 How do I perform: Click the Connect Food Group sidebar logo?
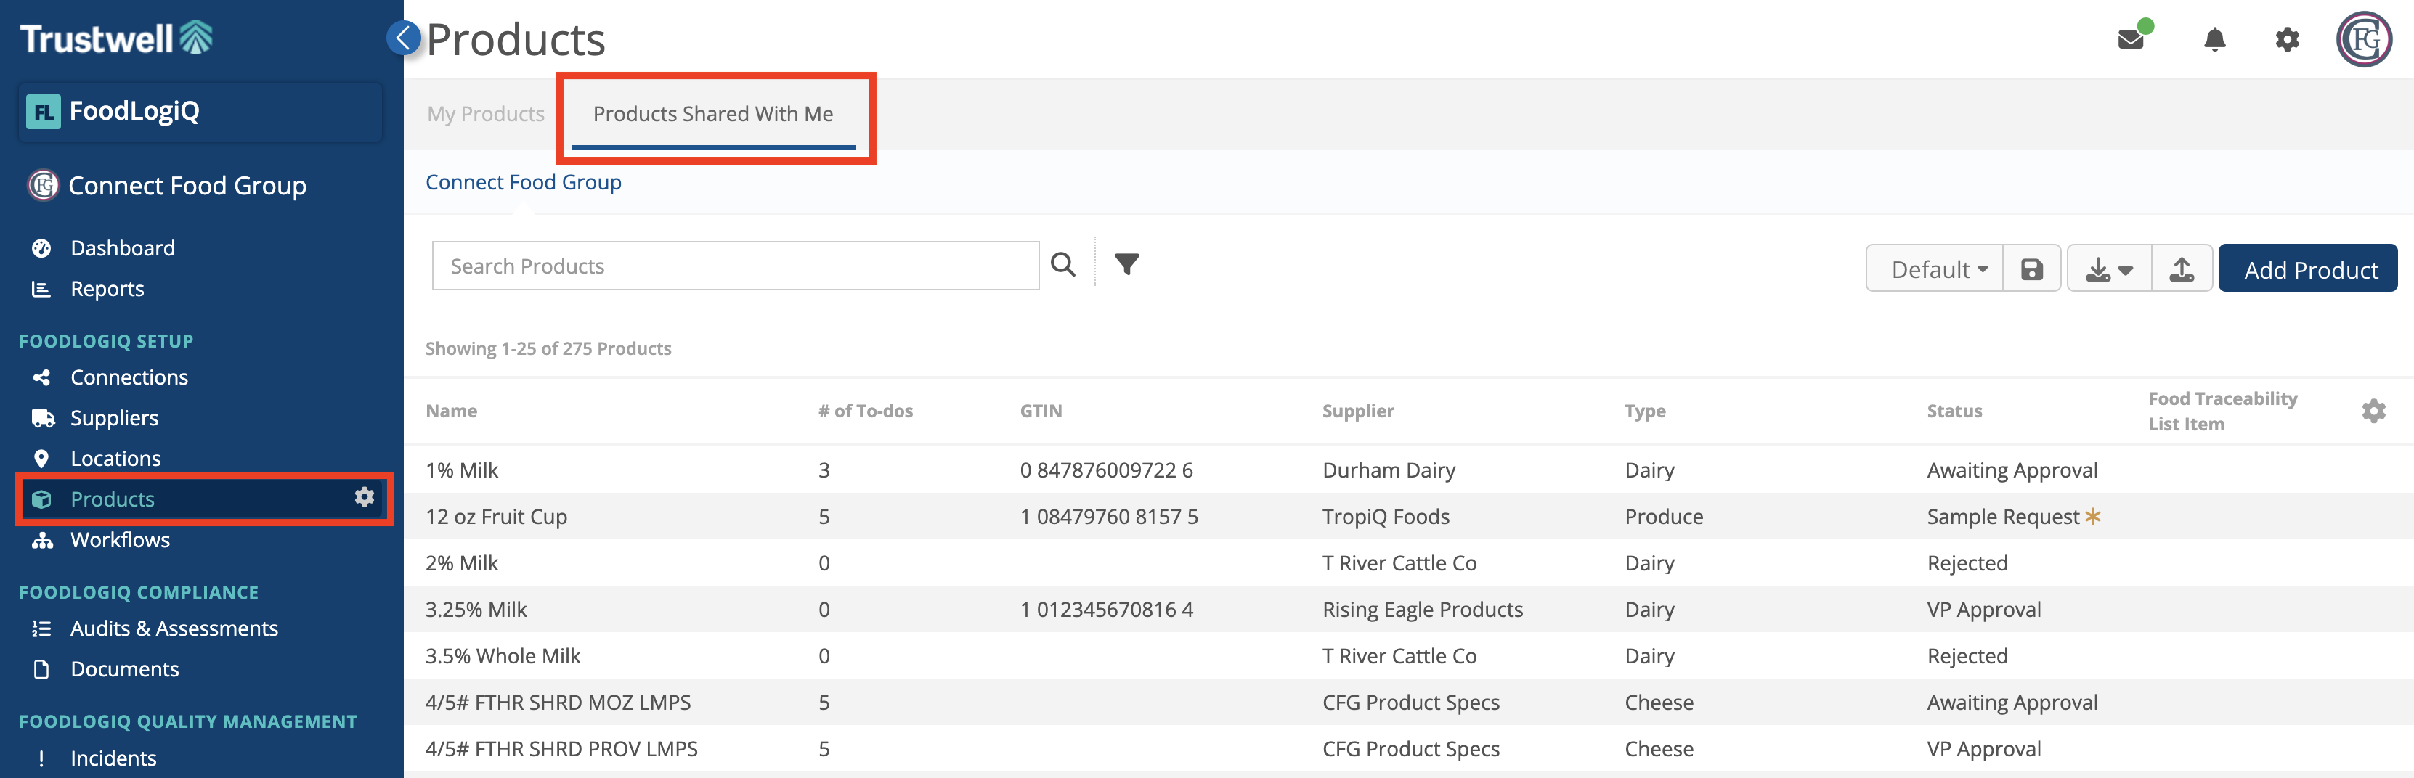tap(43, 185)
